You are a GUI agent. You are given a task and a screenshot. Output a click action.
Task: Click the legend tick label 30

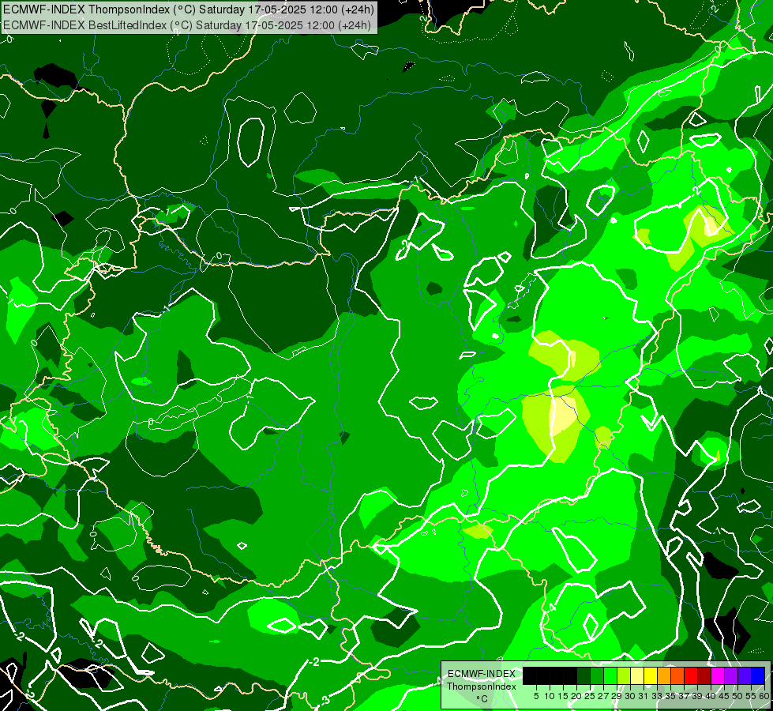[631, 696]
